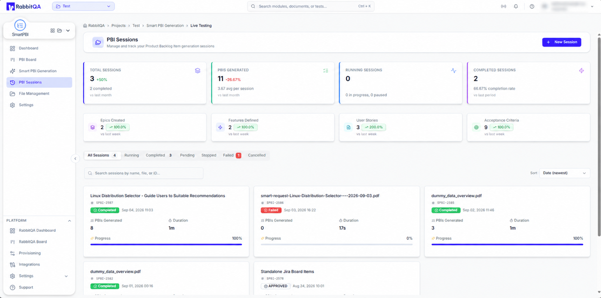The width and height of the screenshot is (601, 298).
Task: Collapse the Platform section
Action: click(x=70, y=221)
